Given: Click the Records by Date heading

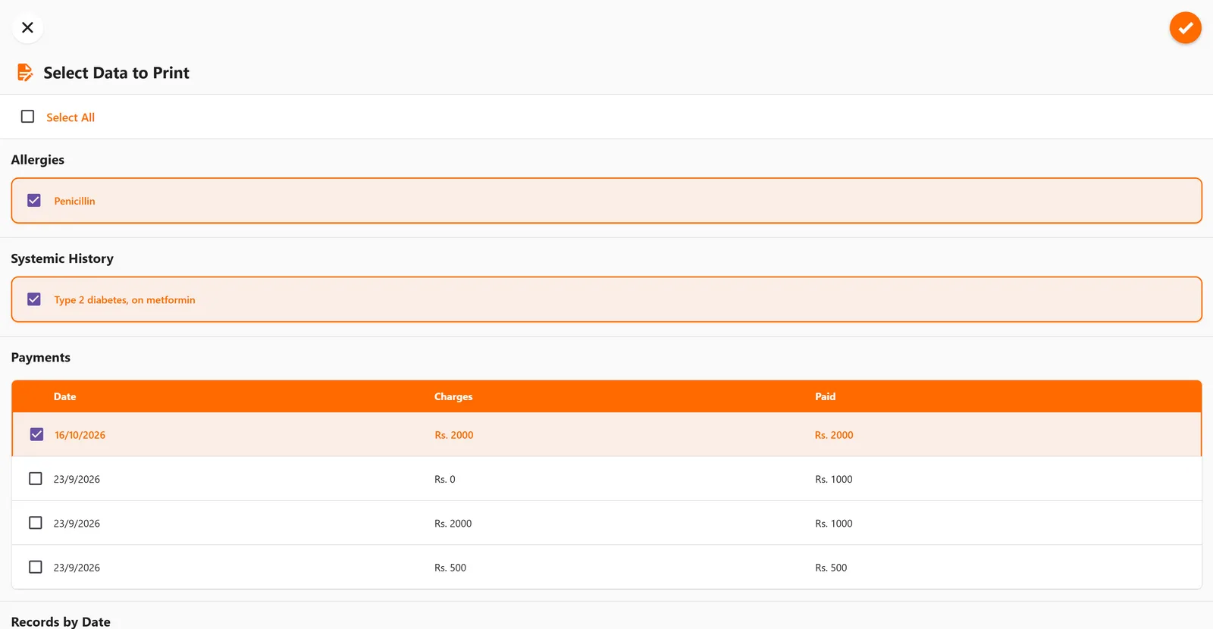Looking at the screenshot, I should click(x=61, y=621).
